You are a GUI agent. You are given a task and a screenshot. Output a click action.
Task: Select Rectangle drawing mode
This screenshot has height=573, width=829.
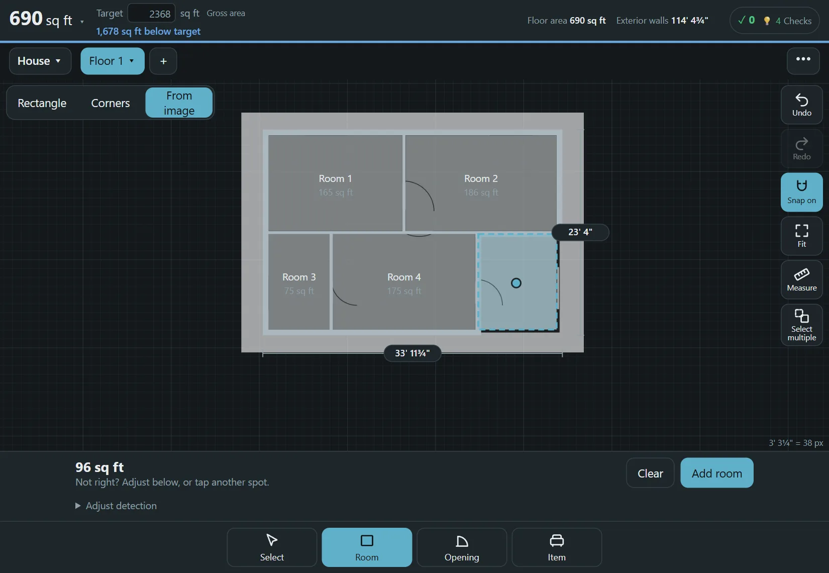click(x=42, y=103)
